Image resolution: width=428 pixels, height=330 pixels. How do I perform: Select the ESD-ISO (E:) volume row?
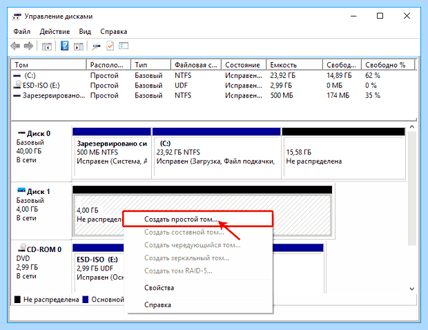tap(214, 86)
